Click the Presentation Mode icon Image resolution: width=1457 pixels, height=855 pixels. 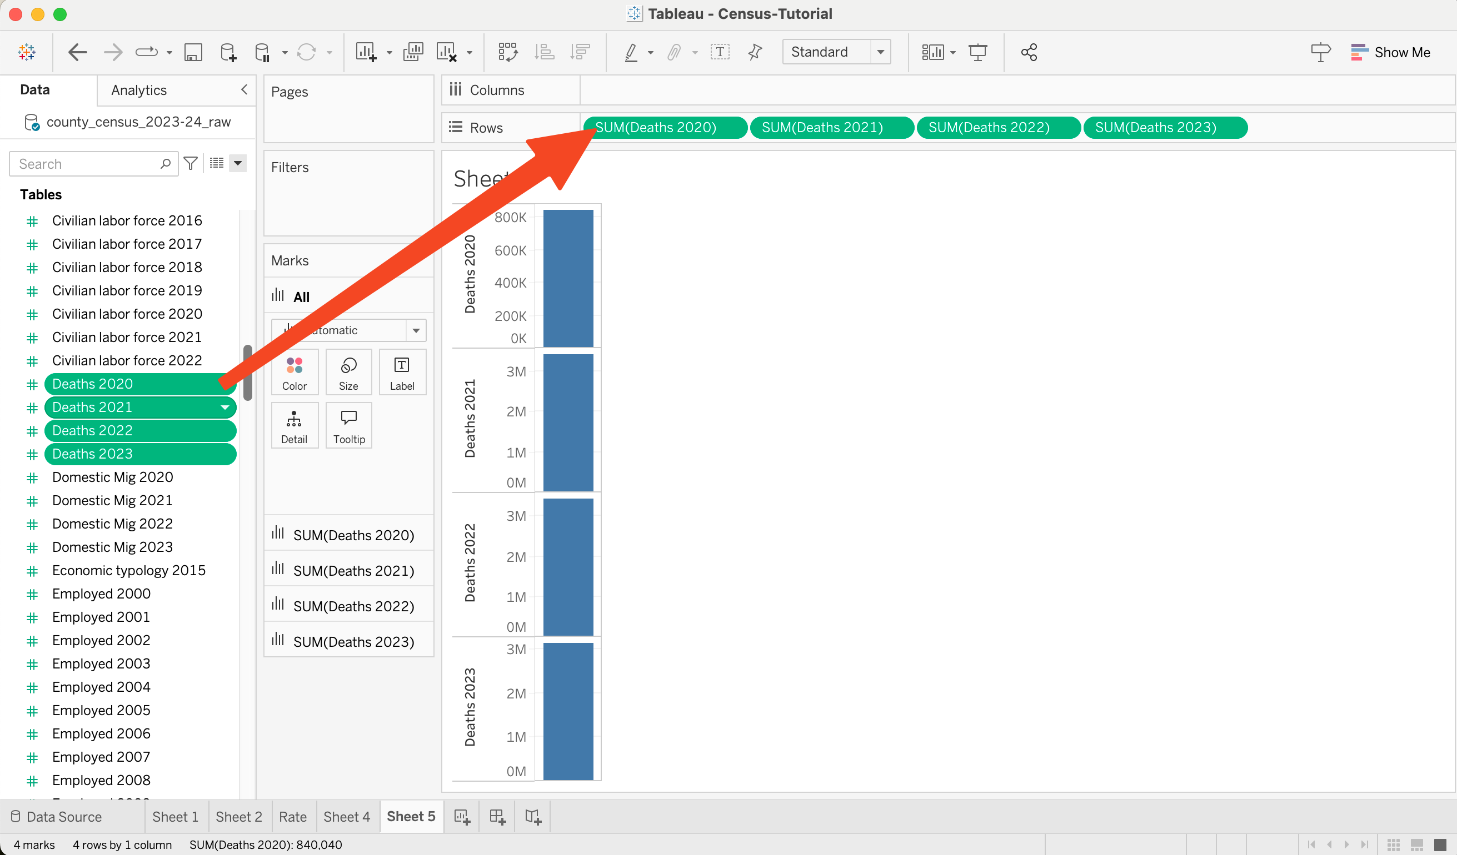pyautogui.click(x=977, y=52)
